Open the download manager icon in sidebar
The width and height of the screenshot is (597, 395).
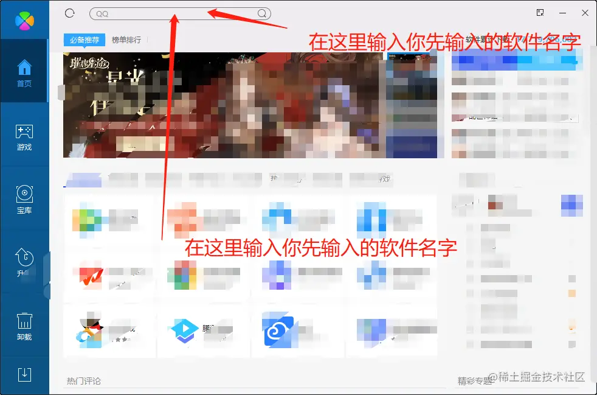24,375
